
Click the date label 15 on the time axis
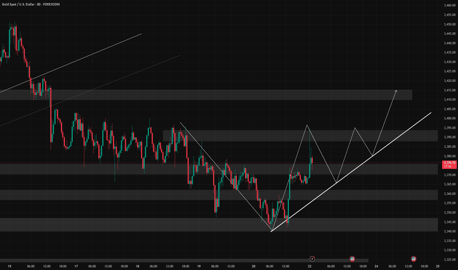click(10, 266)
